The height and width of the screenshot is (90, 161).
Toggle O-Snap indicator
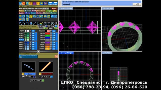tap(56, 26)
